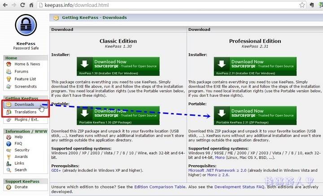Download Portable KeePass 1.30 ZIP
Image resolution: width=323 pixels, height=196 pixels.
pos(118,116)
